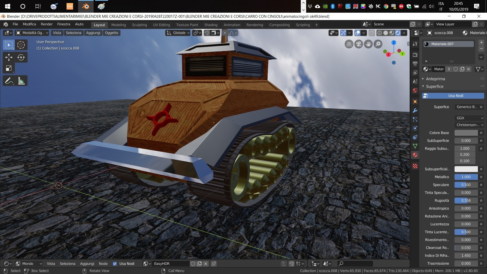The image size is (487, 274).
Task: Open the Mondo shader type dropdown
Action: 29,264
